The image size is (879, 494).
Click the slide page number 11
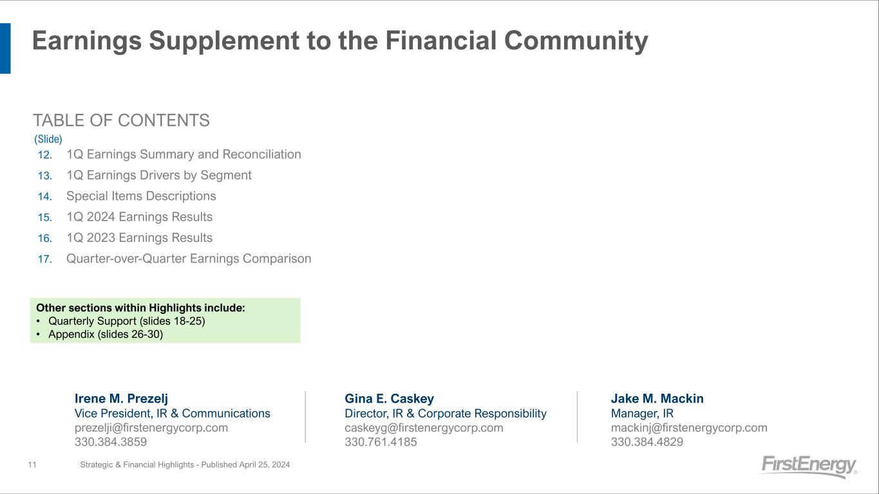click(32, 464)
